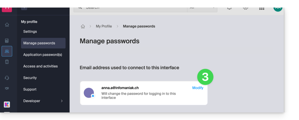Click the purple account avatar thumbnail

[89, 93]
